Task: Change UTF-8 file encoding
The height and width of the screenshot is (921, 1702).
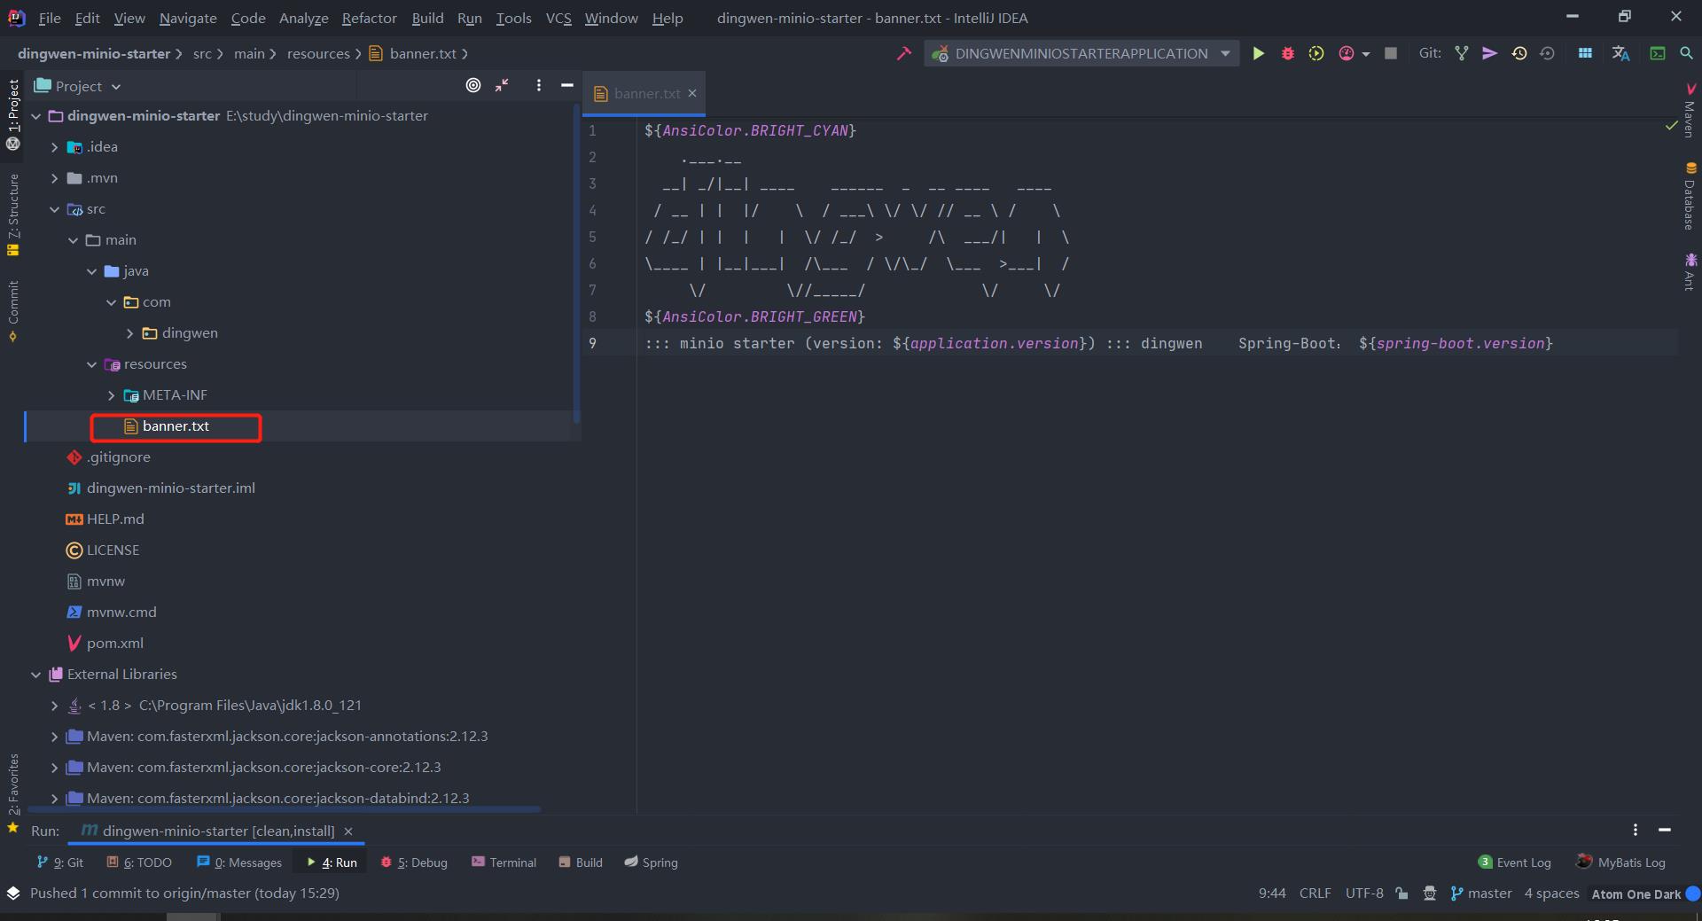Action: tap(1364, 894)
